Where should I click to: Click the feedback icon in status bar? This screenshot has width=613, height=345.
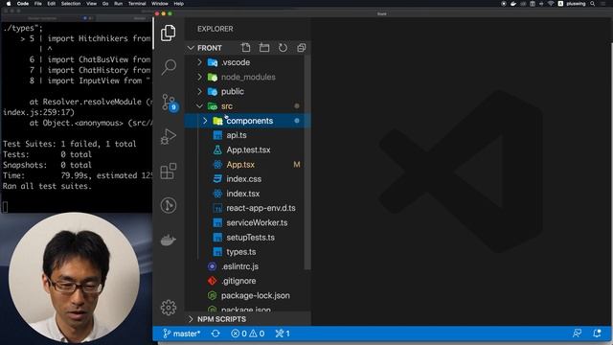(577, 333)
